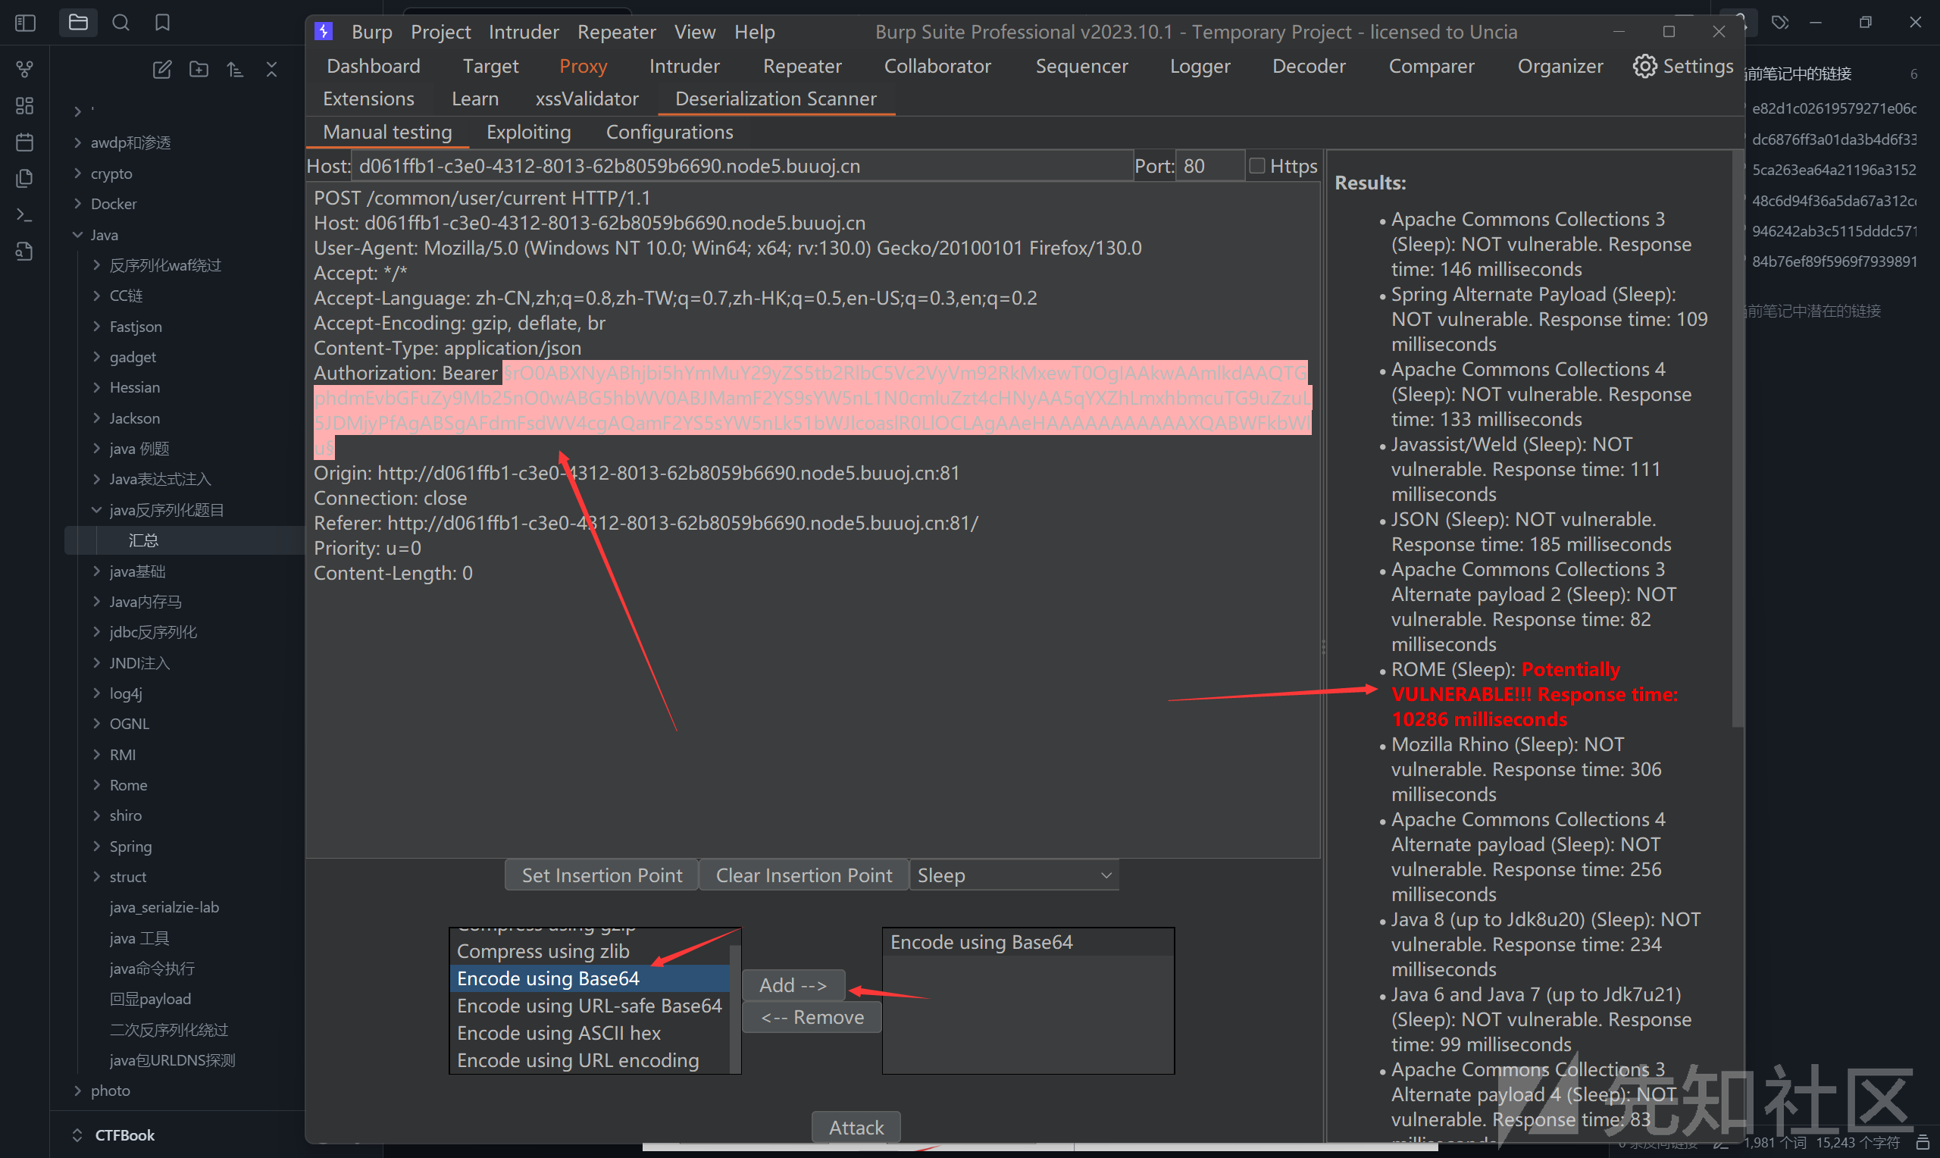This screenshot has height=1158, width=1940.
Task: Open tags icon in Obsidian right panel
Action: 1780,23
